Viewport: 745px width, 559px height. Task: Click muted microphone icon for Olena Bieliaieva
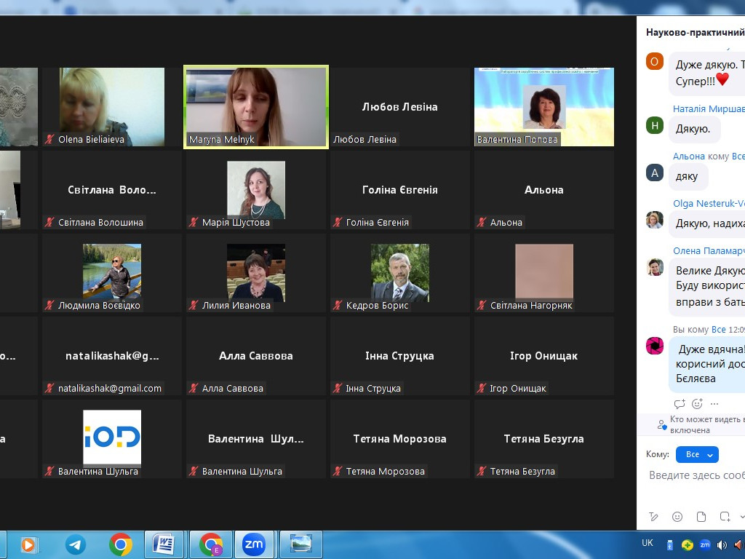[49, 139]
